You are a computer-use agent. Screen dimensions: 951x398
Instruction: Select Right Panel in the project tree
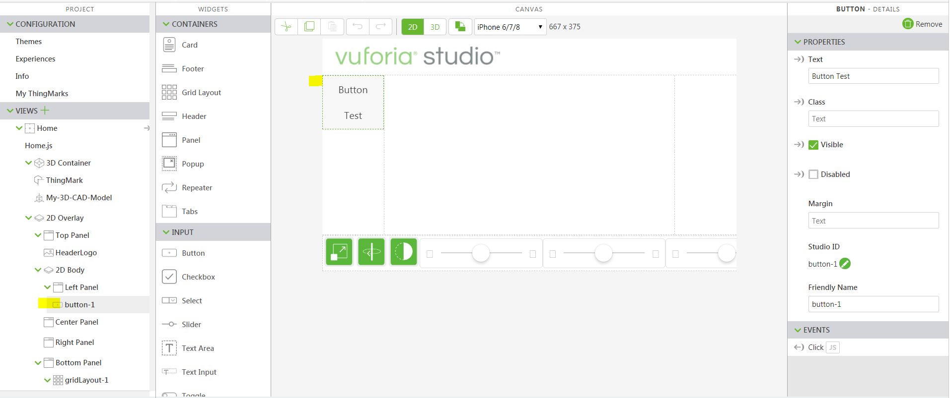pos(75,342)
